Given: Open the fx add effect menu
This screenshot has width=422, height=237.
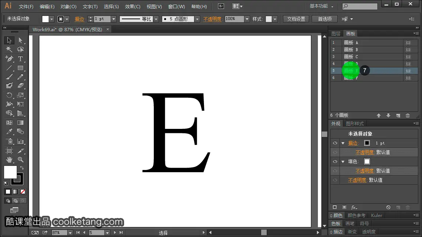Looking at the screenshot, I should click(354, 207).
